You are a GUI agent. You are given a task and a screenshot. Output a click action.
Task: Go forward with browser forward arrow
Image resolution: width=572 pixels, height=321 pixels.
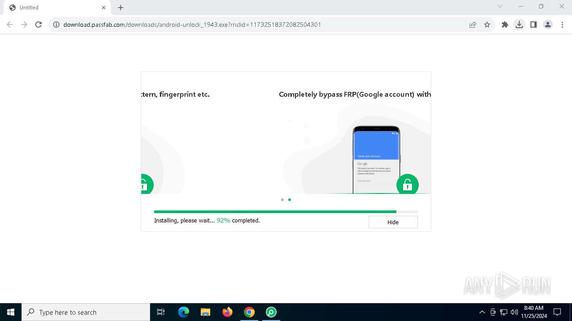pos(24,25)
